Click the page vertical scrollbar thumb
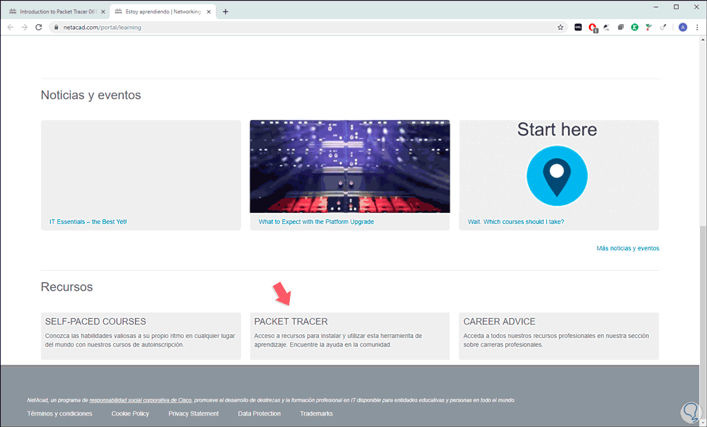The image size is (707, 427). [703, 322]
